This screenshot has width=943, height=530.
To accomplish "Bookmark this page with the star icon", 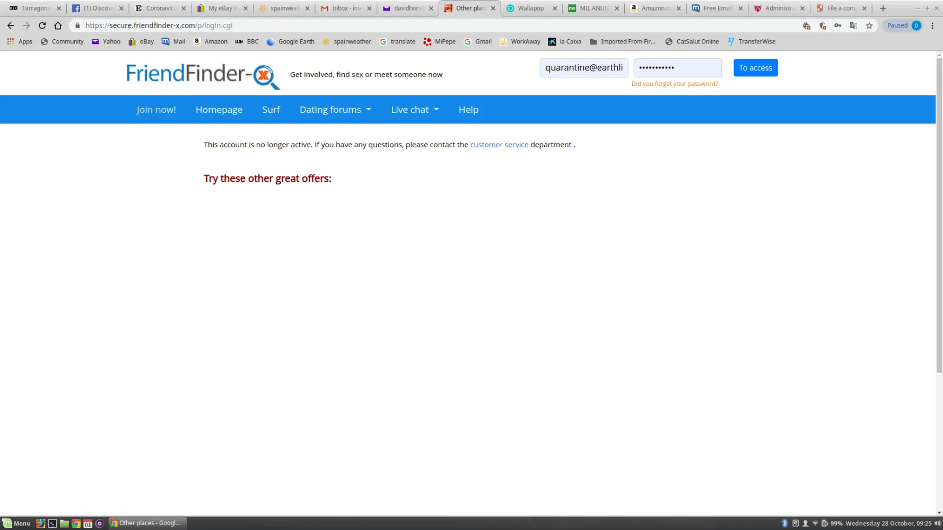I will 869,25.
